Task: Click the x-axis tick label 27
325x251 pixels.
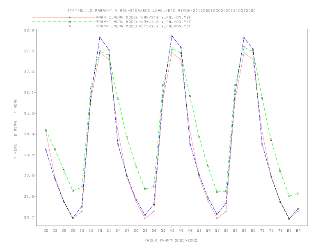Action: [x=127, y=230]
